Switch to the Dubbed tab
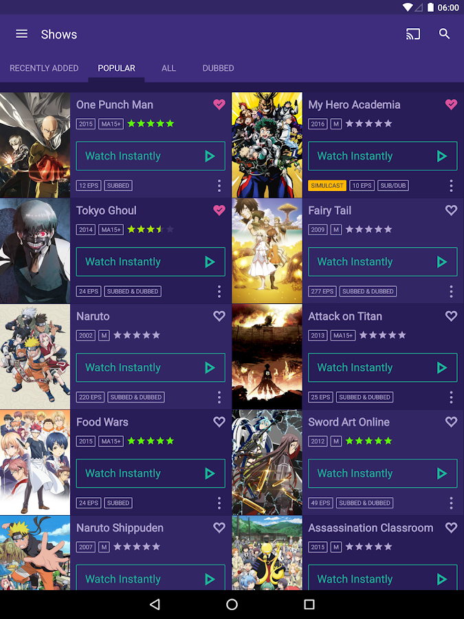 (218, 68)
